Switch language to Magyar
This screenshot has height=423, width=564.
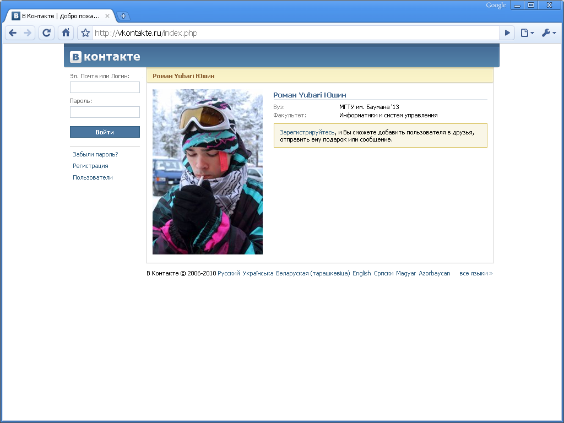(x=406, y=273)
